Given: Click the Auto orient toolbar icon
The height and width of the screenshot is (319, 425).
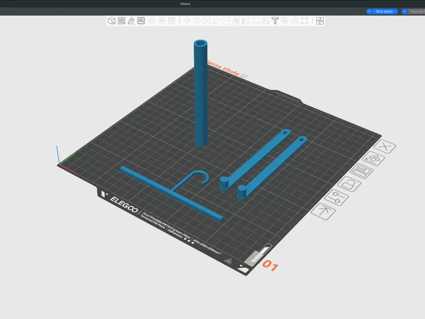Looking at the screenshot, I should click(x=131, y=21).
